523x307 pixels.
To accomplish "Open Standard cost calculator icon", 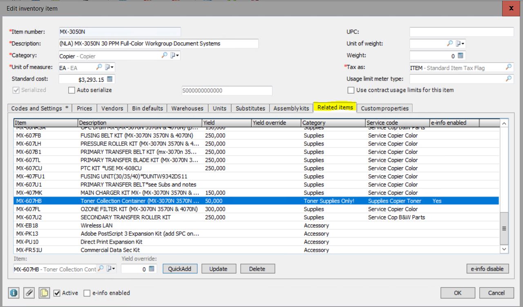I will point(110,79).
